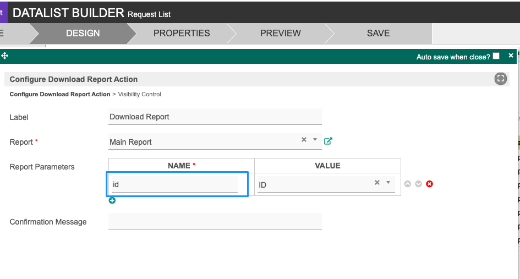Switch to the Properties step tab

tap(181, 33)
